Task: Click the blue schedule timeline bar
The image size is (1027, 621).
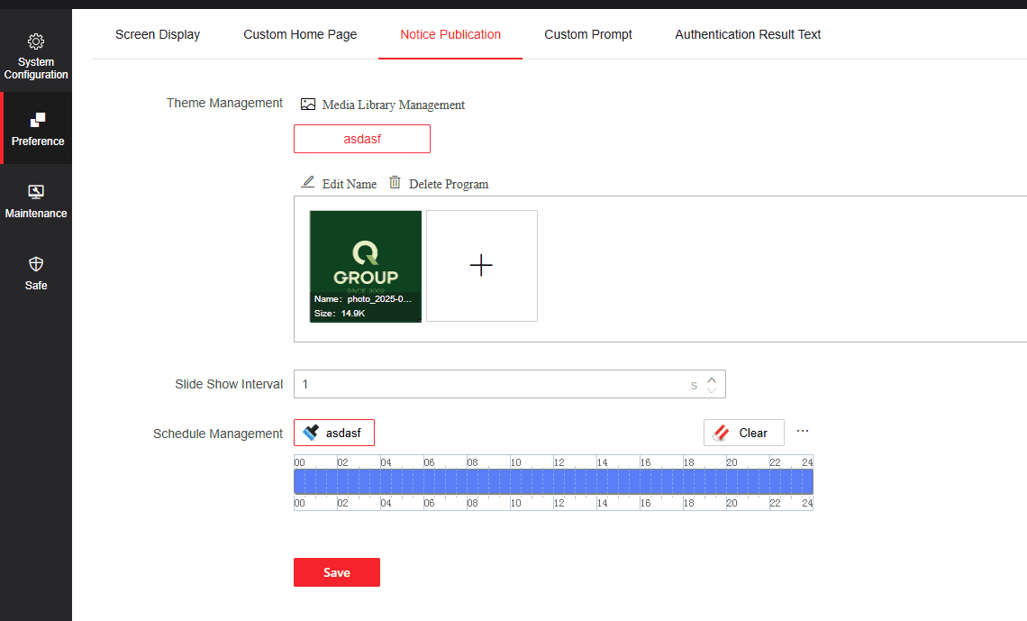Action: click(553, 481)
